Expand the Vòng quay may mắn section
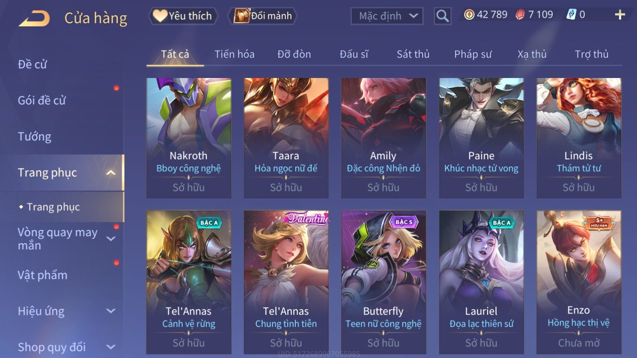Viewport: 637px width, 358px height. (x=110, y=239)
